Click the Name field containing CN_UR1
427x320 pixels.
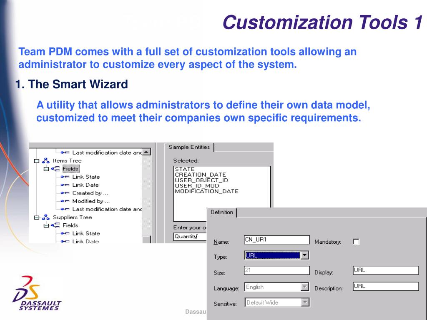277,240
